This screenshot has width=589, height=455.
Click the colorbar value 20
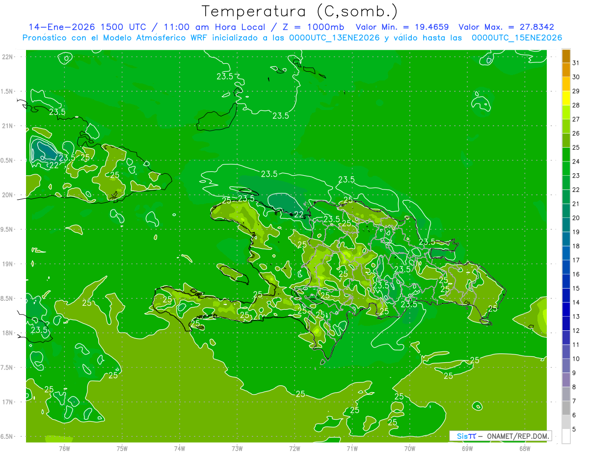point(576,218)
